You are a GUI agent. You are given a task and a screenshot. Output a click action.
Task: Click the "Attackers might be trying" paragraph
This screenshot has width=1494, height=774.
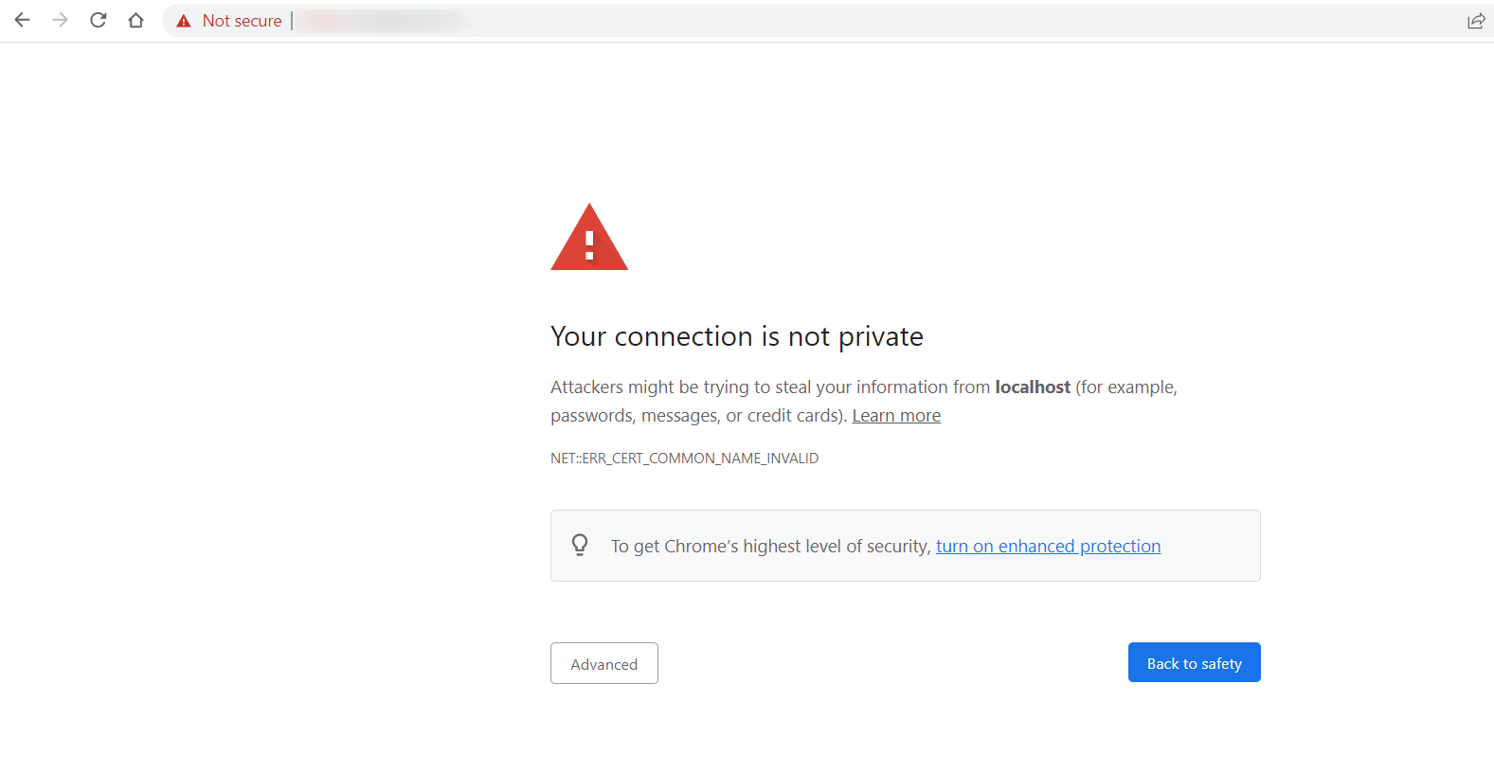(864, 402)
